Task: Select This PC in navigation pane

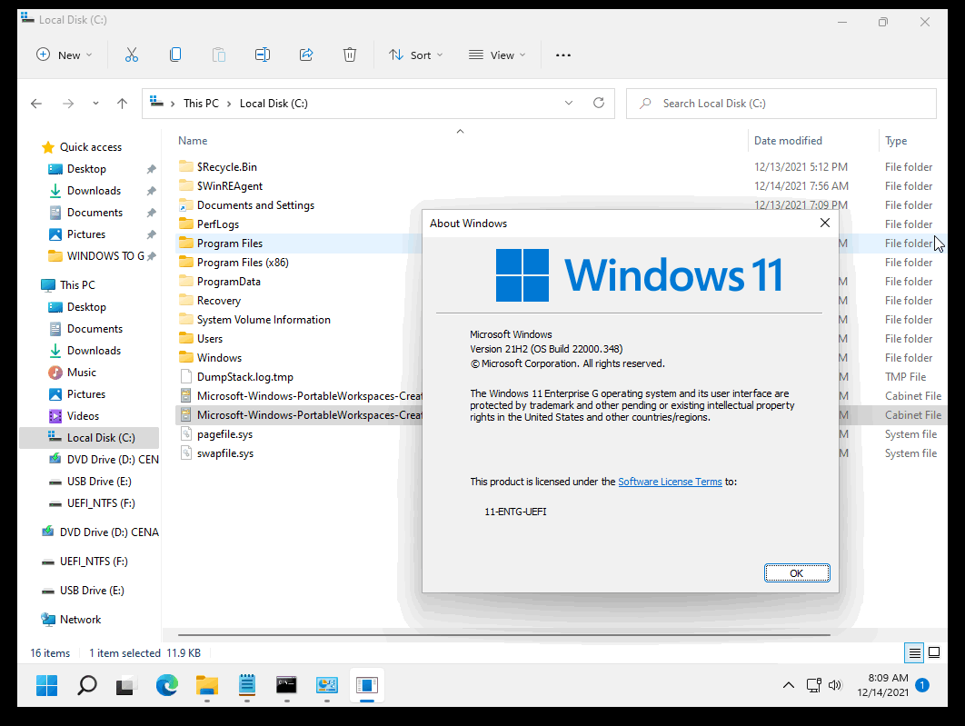Action: 77,285
